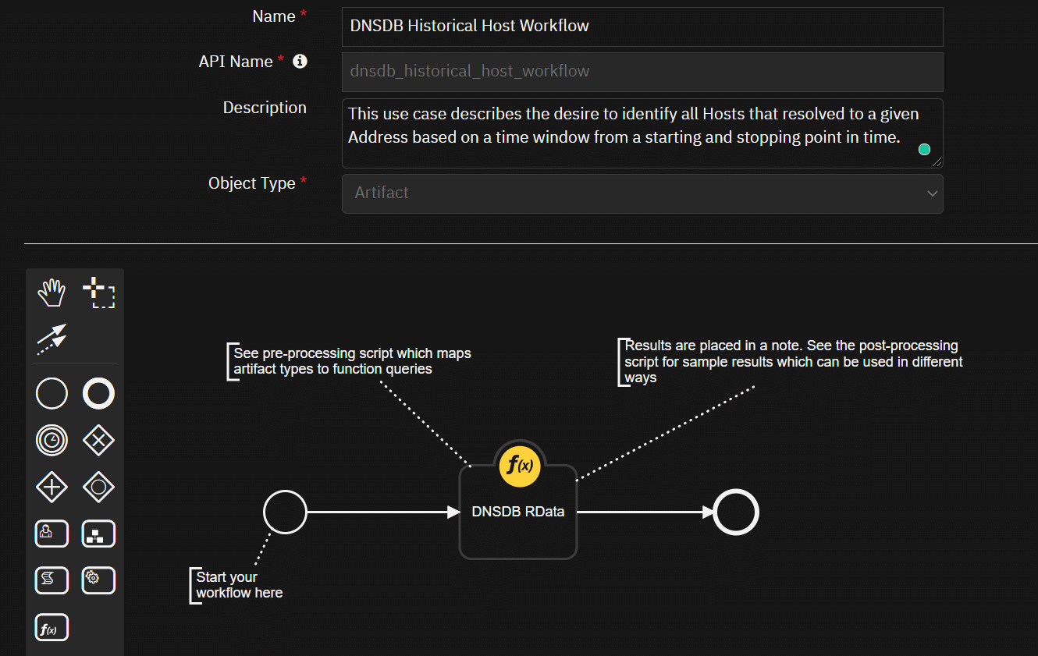This screenshot has height=656, width=1038.
Task: Choose the service task gear icon
Action: pyautogui.click(x=98, y=580)
